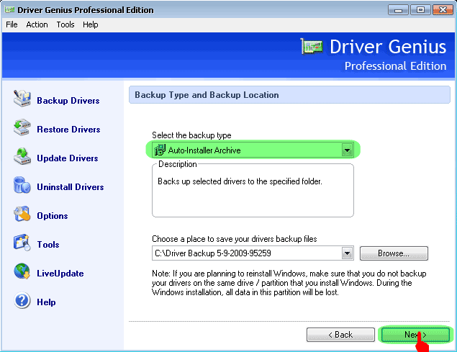Select Uninstall Drivers in sidebar
457x352 pixels.
[x=71, y=187]
